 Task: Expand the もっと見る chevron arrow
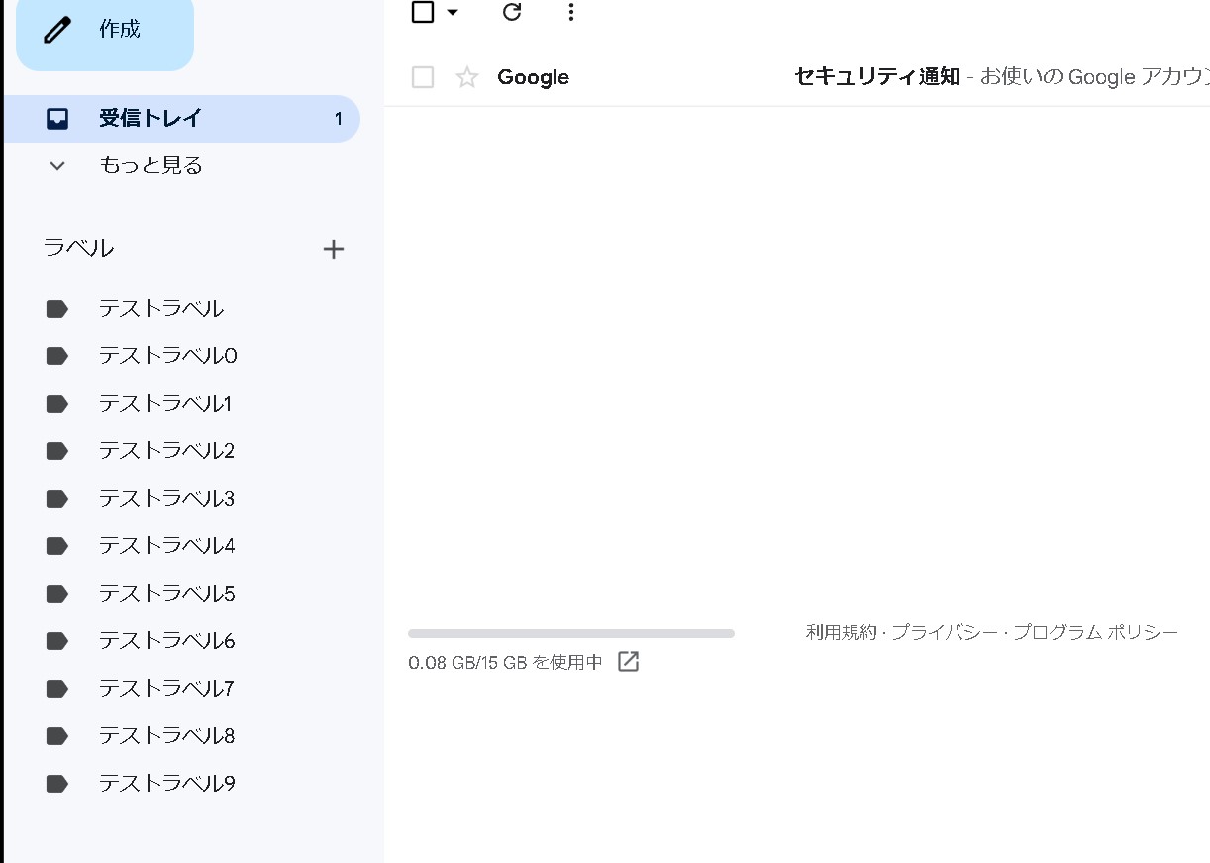click(x=57, y=166)
